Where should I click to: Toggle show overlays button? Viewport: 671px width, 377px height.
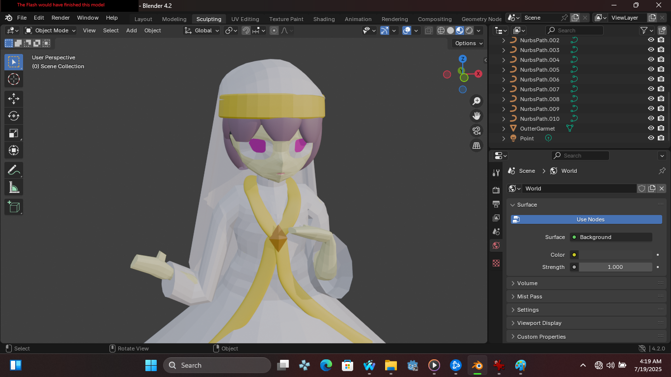407,30
